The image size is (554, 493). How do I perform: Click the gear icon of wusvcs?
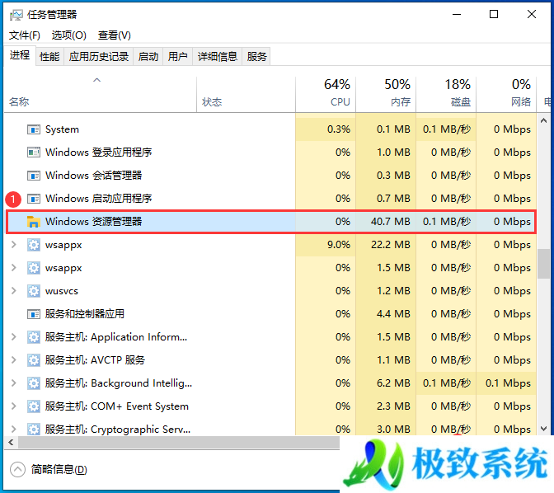(34, 291)
